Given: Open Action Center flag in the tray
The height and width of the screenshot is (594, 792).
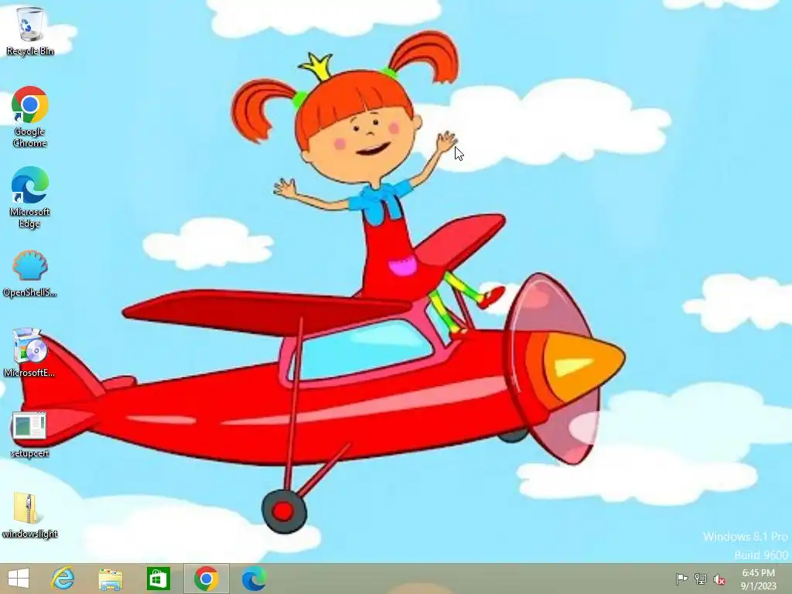Looking at the screenshot, I should click(681, 579).
